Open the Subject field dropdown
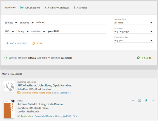 tap(11, 23)
